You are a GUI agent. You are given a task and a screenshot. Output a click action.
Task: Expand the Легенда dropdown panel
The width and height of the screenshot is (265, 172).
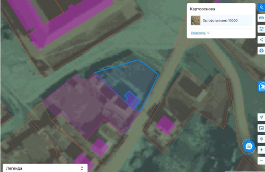pyautogui.click(x=45, y=168)
